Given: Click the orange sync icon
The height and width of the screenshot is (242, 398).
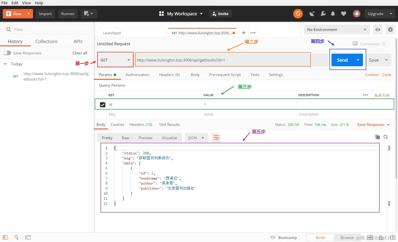Looking at the screenshot, I should (298, 14).
